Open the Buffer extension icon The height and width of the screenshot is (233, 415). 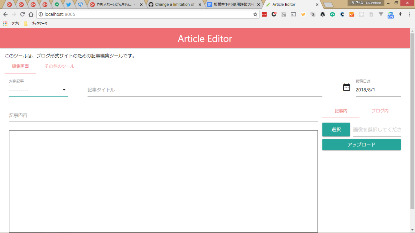(x=323, y=14)
